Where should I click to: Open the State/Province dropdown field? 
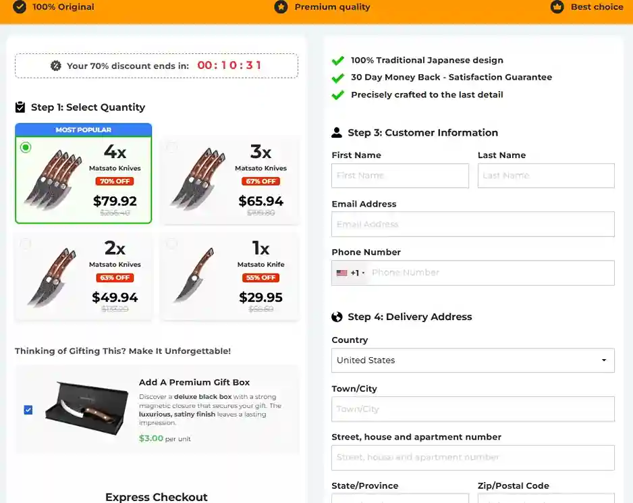[x=400, y=500]
